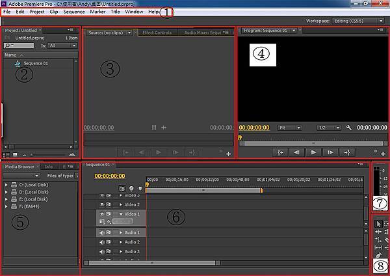
Task: Toggle sync lock on Audio 2 track
Action: [x=109, y=242]
